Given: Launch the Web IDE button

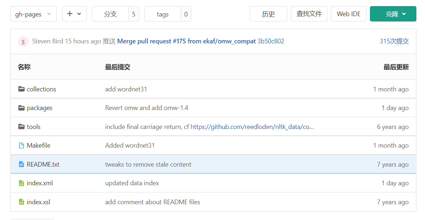Looking at the screenshot, I should 348,14.
